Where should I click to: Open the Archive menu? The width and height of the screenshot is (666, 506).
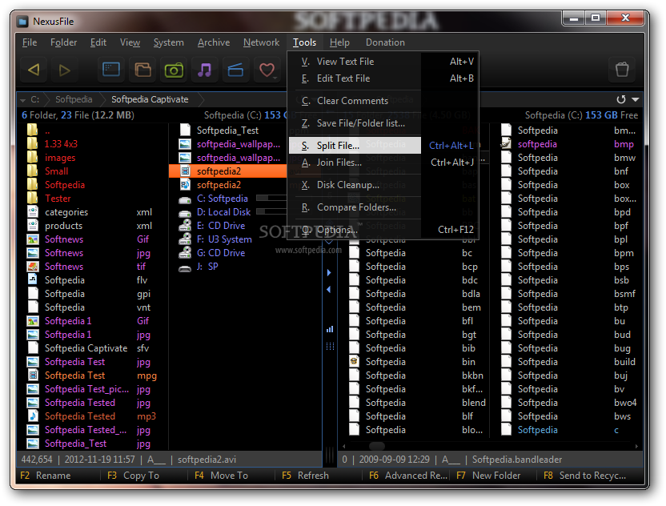214,42
